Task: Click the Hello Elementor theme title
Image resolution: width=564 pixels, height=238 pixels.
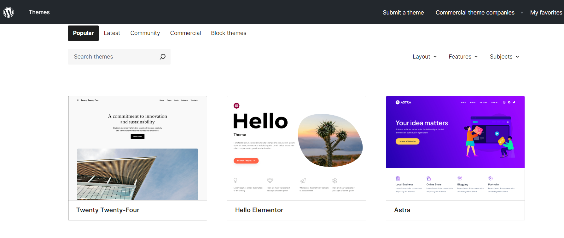Action: [259, 210]
